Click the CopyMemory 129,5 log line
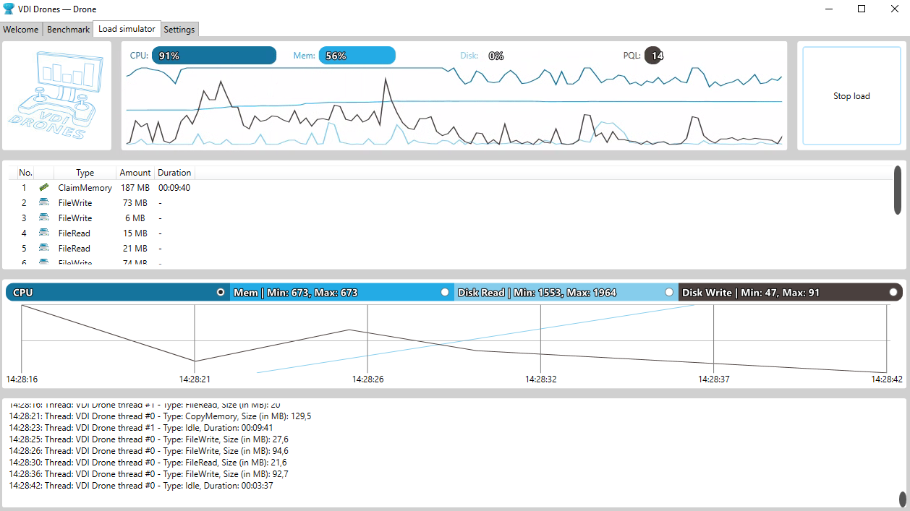 (x=161, y=416)
